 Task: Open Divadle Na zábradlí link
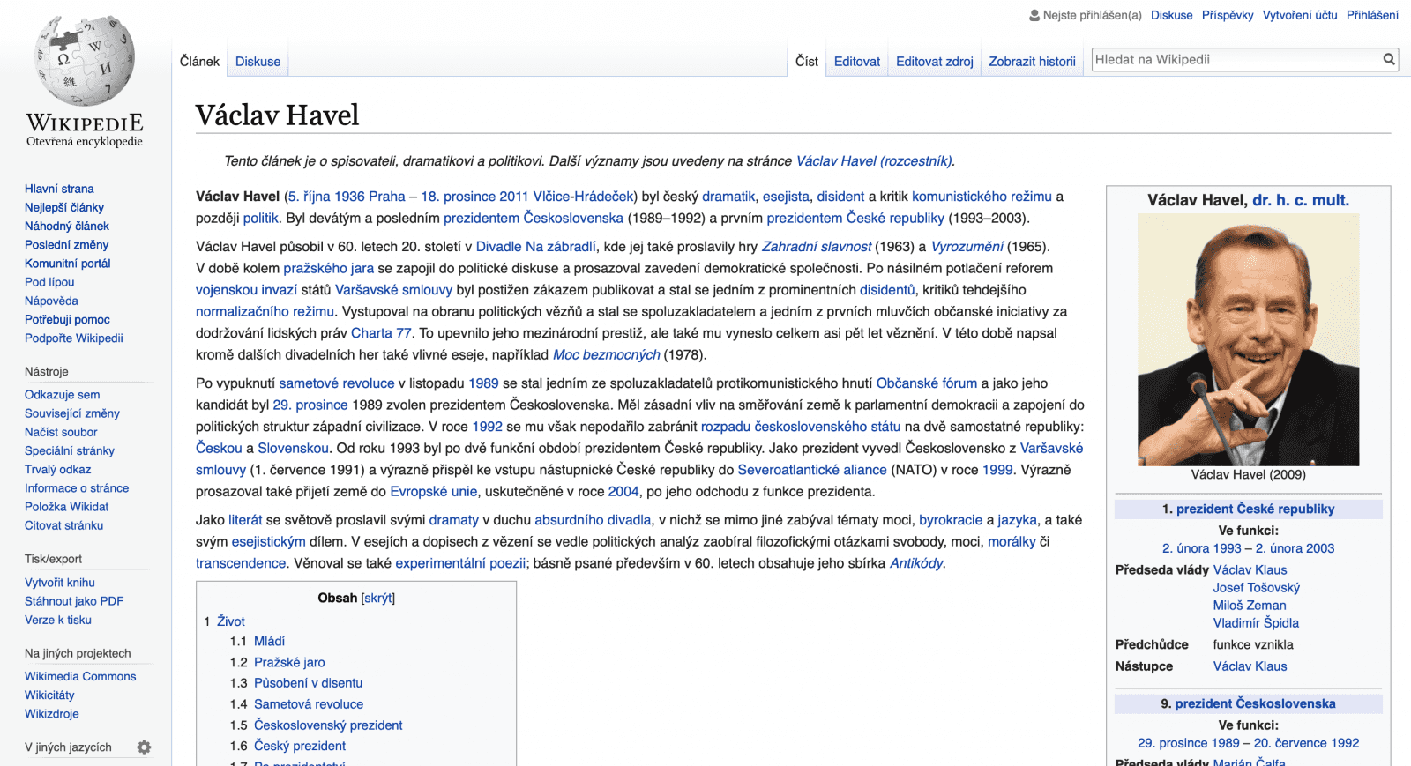536,247
